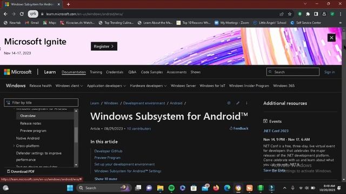Open the Windows 365 link
346x194 pixels.
pos(283,86)
